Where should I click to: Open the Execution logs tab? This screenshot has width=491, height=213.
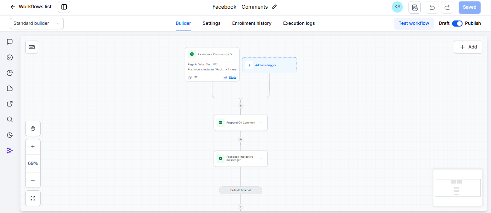(x=299, y=23)
